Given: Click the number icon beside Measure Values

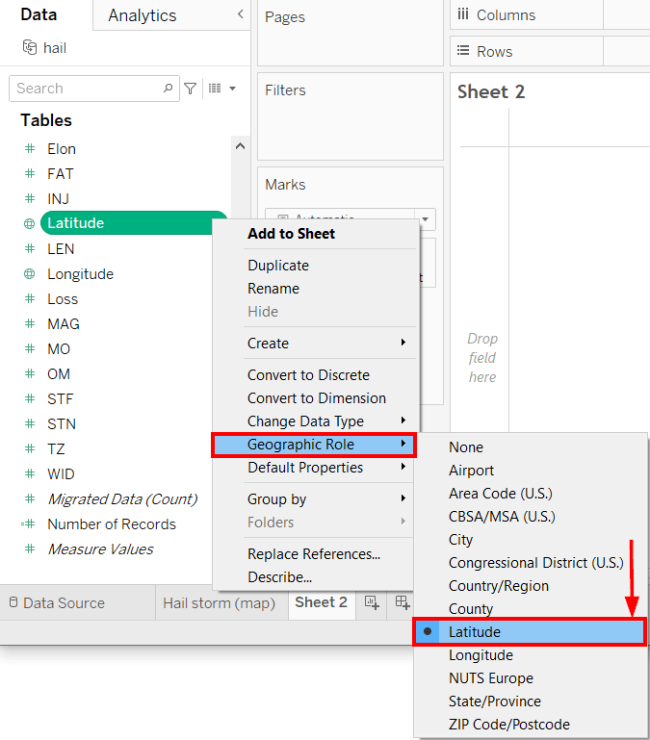Looking at the screenshot, I should click(x=30, y=549).
